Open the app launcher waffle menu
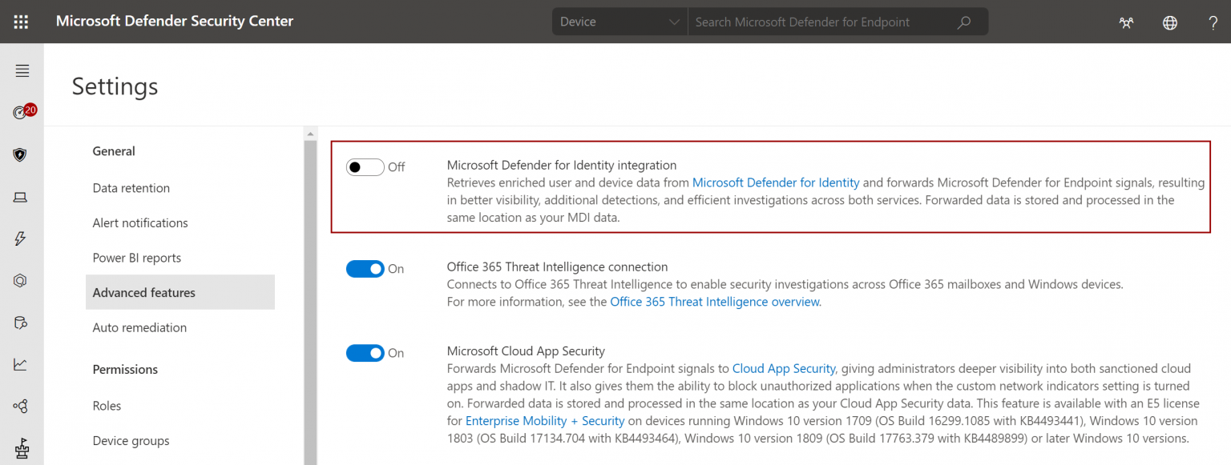1231x465 pixels. click(21, 22)
